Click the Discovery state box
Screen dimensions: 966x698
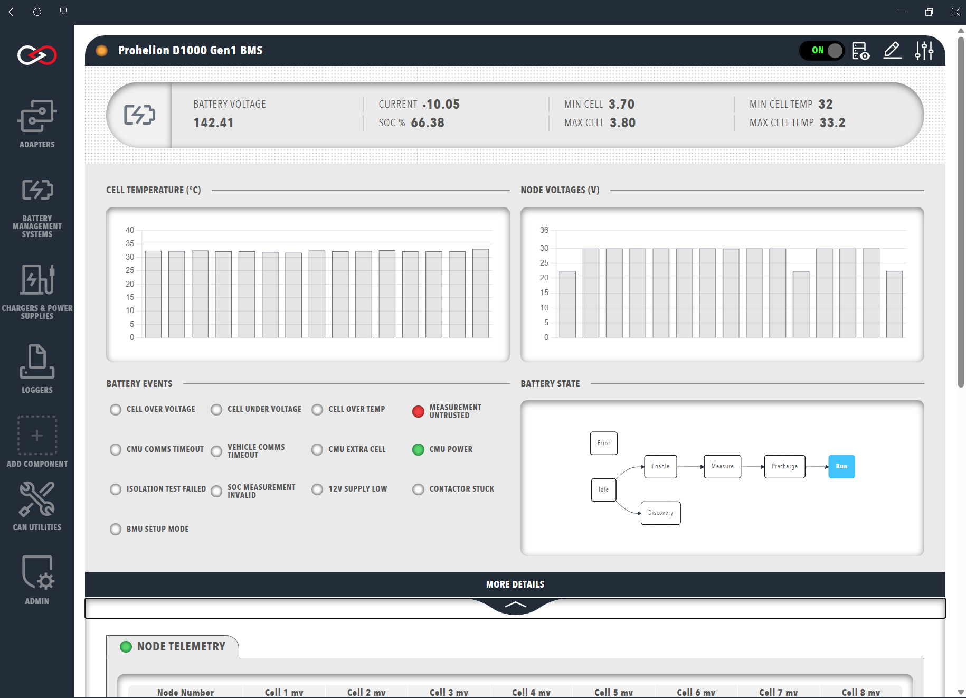[660, 513]
